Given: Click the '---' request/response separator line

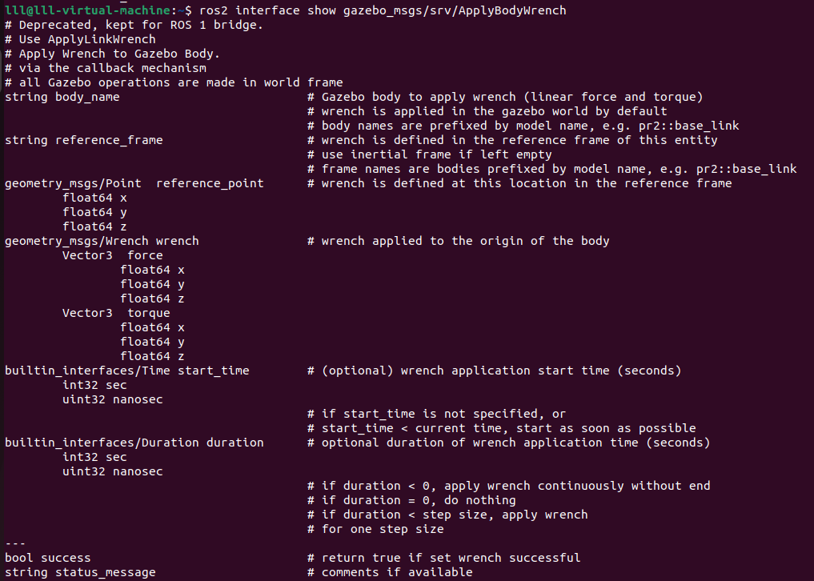Looking at the screenshot, I should click(15, 543).
